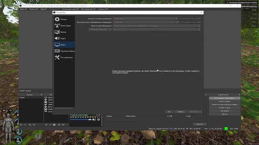Select the image source row
This screenshot has height=145, width=259.
pos(48,109)
